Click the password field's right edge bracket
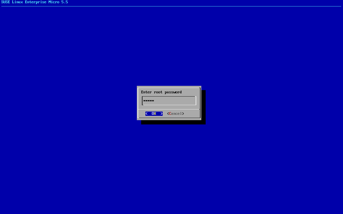This screenshot has width=343, height=214. pyautogui.click(x=196, y=101)
